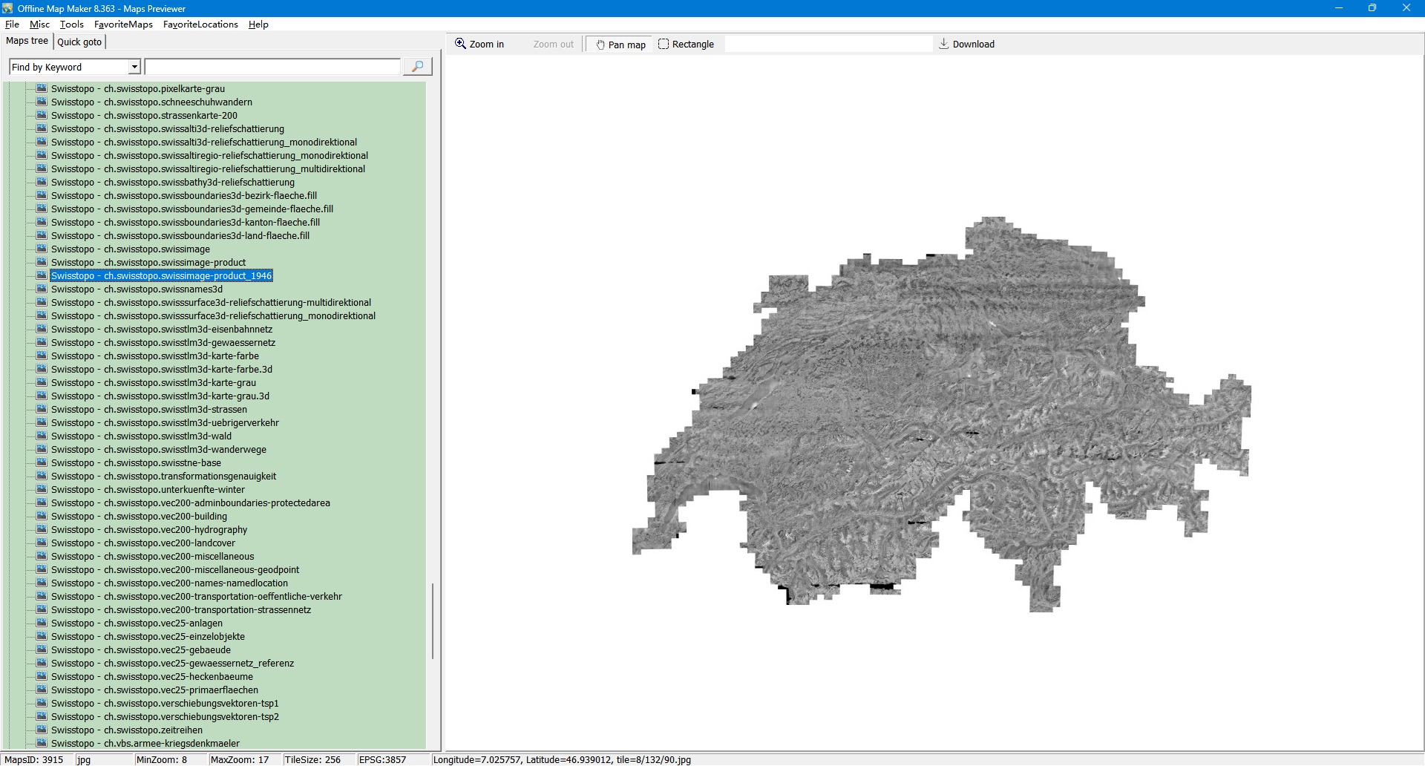Viewport: 1425px width, 766px height.
Task: Select the Zoom in tool
Action: coord(479,45)
